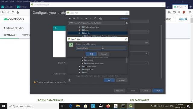
Task: Click Home directory icon in Select Path
Action: click(70, 18)
